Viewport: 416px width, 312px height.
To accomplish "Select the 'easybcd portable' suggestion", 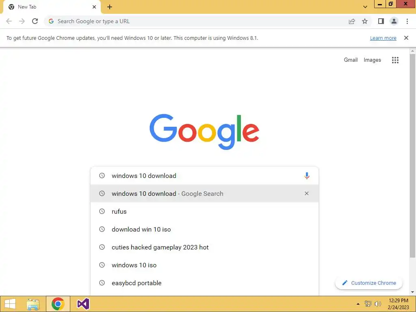I will pyautogui.click(x=204, y=283).
